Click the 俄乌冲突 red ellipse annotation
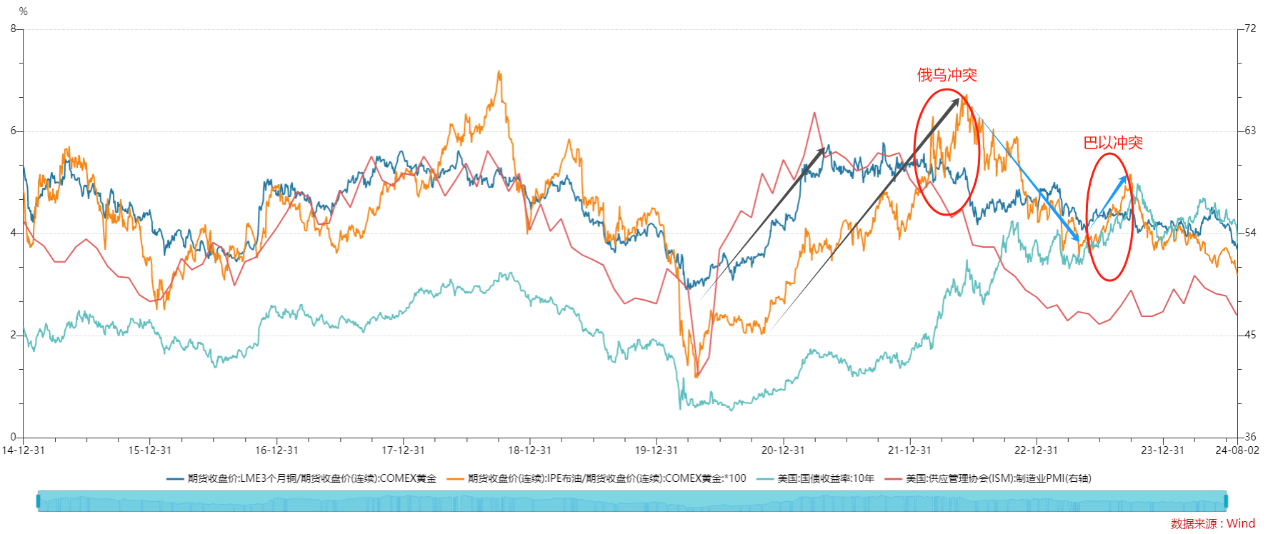Image resolution: width=1268 pixels, height=534 pixels. [x=915, y=153]
